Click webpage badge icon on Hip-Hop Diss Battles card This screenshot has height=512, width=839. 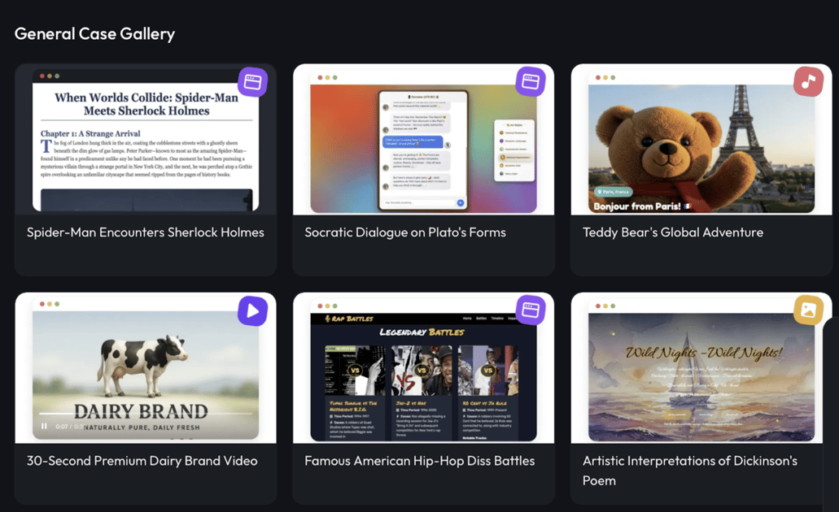pyautogui.click(x=531, y=310)
